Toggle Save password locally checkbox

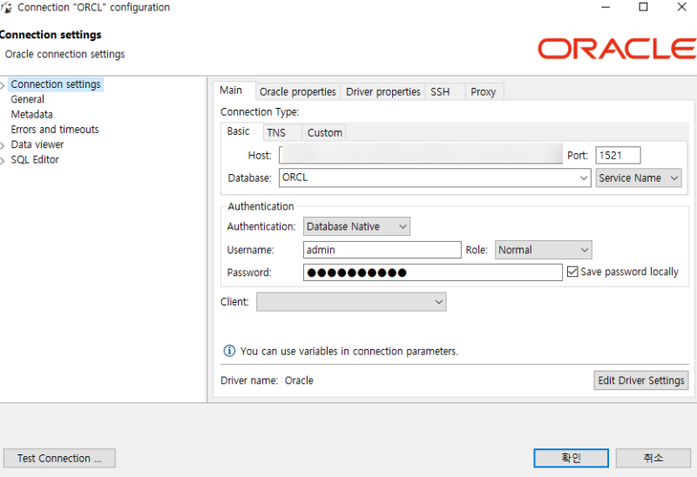(572, 272)
